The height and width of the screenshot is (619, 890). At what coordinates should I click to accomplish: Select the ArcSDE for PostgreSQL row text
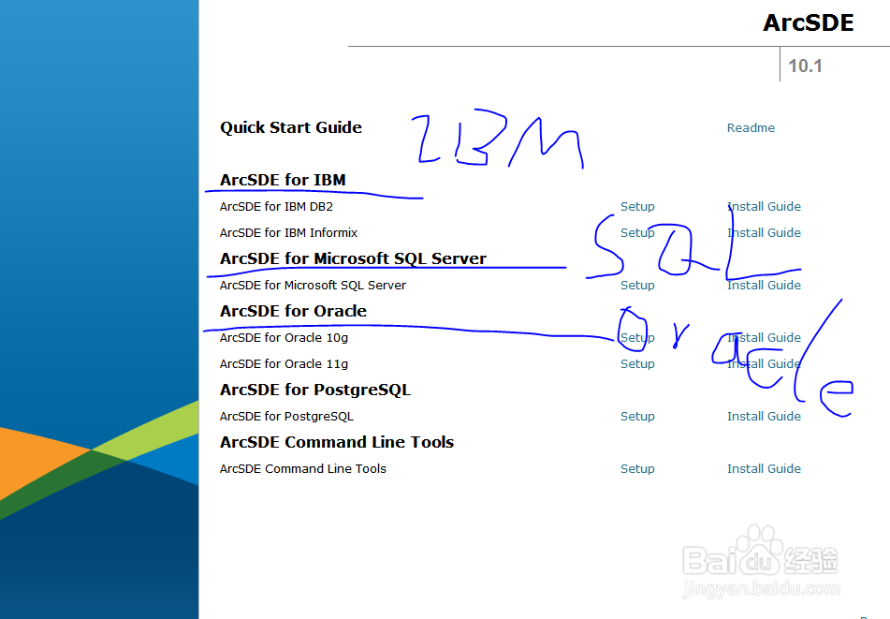coord(286,417)
